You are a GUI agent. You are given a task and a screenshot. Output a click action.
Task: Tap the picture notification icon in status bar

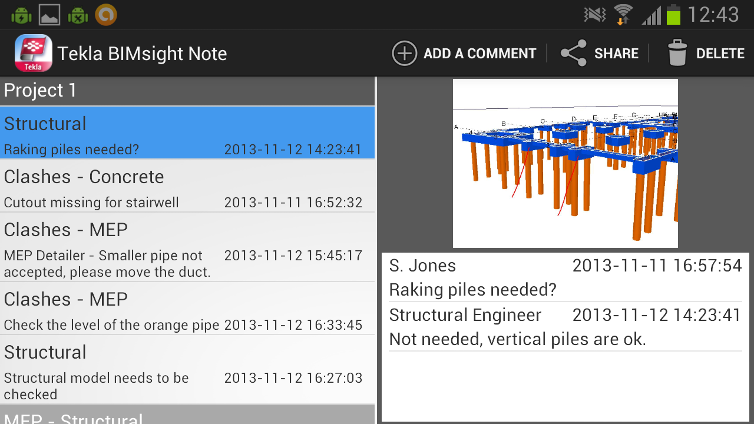click(x=49, y=15)
